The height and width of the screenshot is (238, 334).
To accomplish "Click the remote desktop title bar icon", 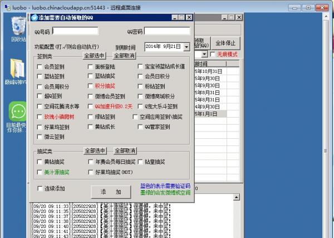I will (x=8, y=8).
